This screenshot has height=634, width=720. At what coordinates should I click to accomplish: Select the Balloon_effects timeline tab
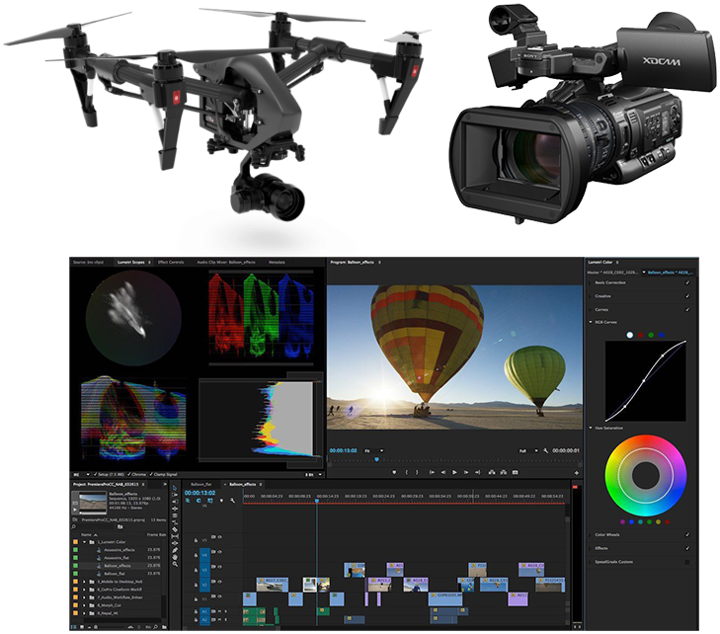click(x=242, y=484)
